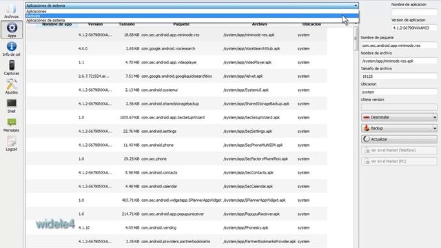
Task: Choose Aplicaciones in the dropdown list
Action: pos(192,11)
